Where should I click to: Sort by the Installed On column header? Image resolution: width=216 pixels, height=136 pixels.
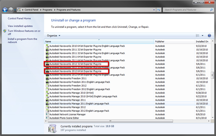tap(203, 41)
